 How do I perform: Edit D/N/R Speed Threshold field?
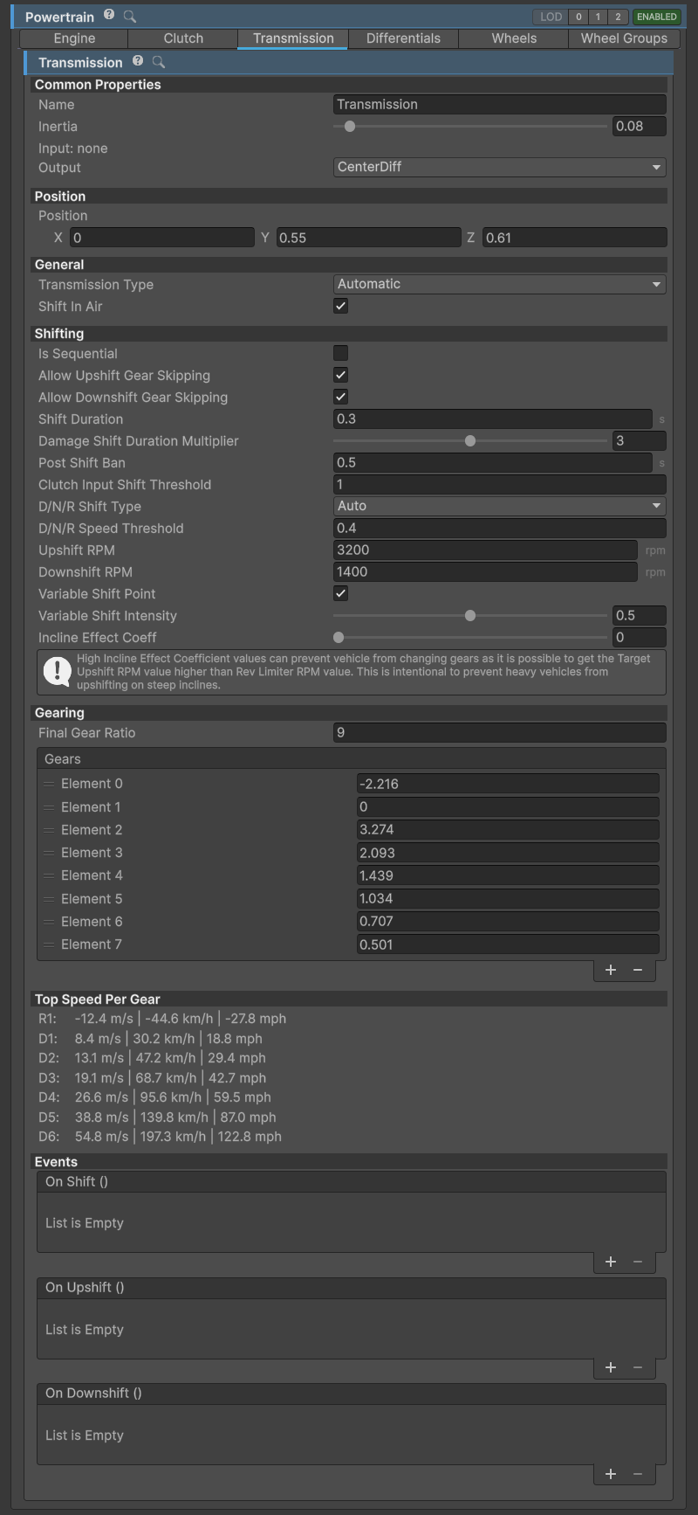click(x=499, y=528)
